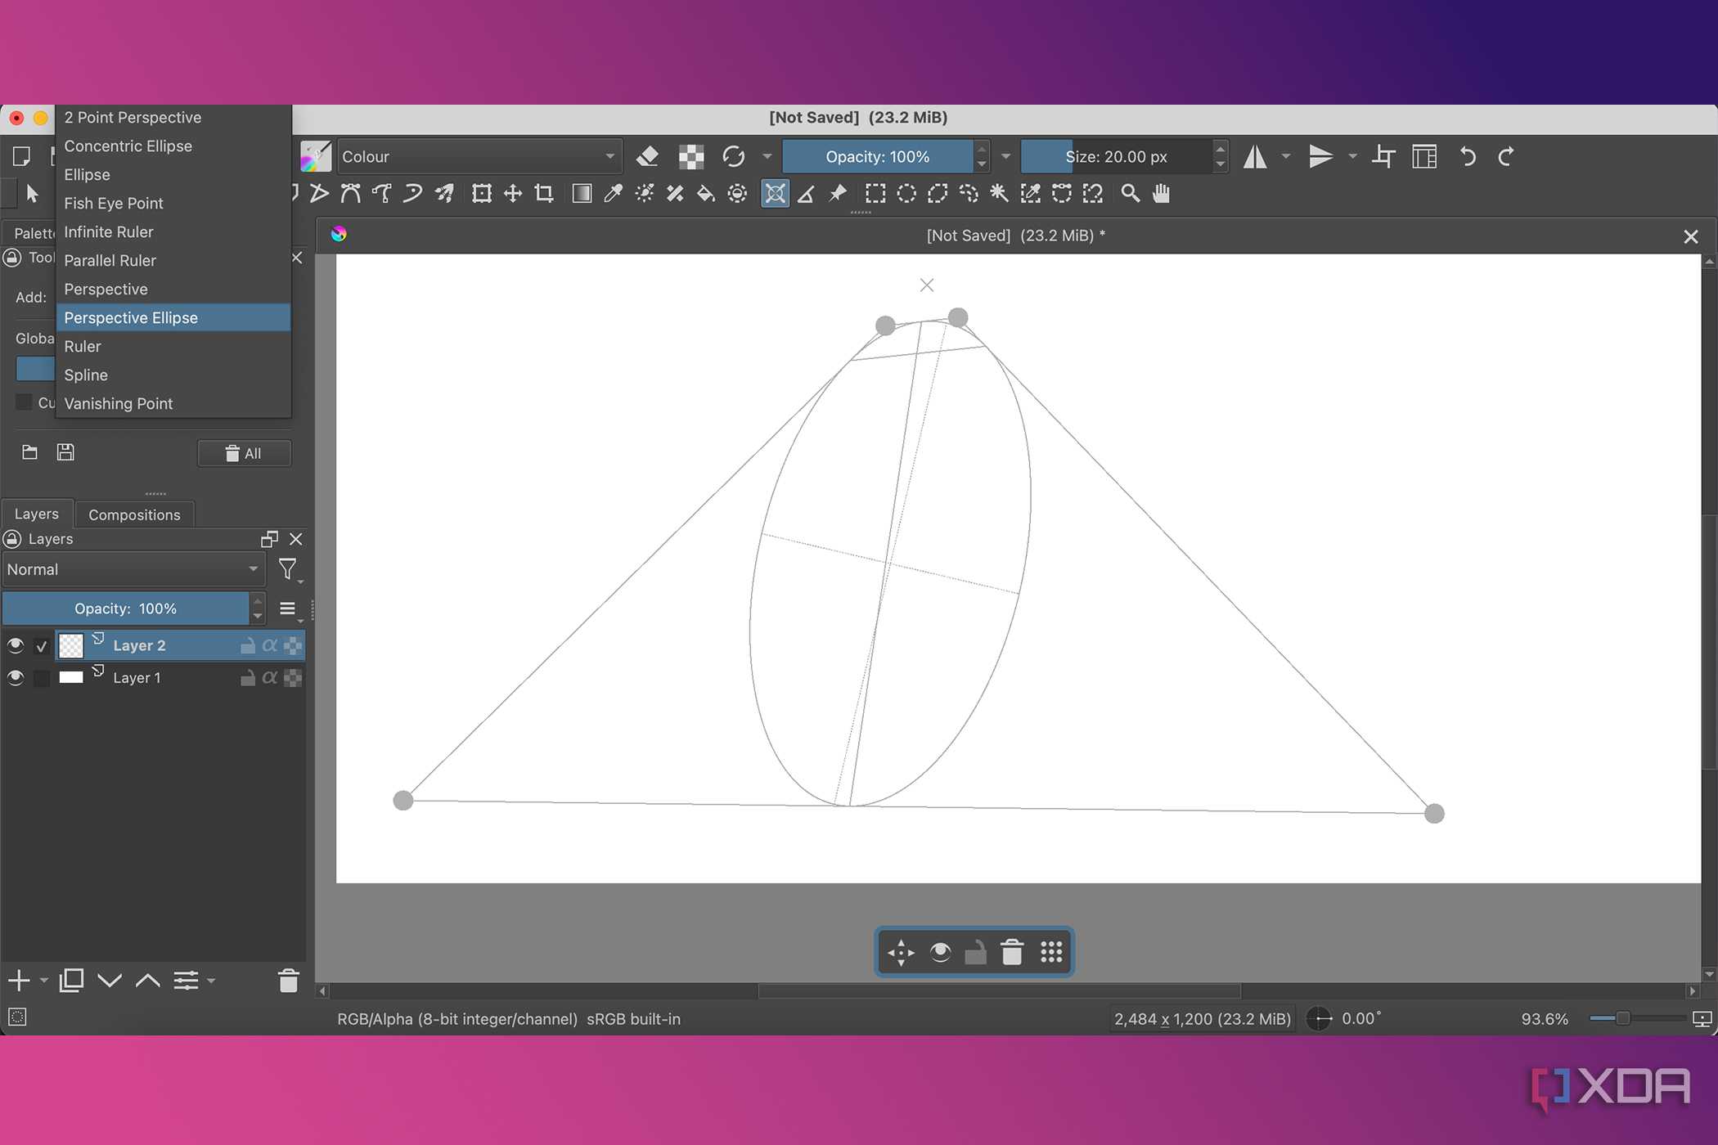Toggle horizontal mirror tool
The width and height of the screenshot is (1718, 1145).
pos(1255,156)
